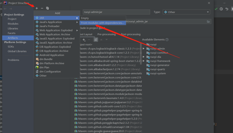The width and height of the screenshot is (233, 133).
Task: Switch to the Pre-processing tab
Action: [106, 34]
